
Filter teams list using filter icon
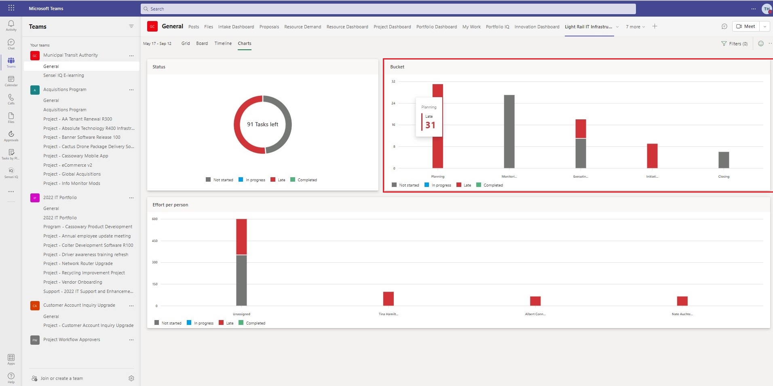pyautogui.click(x=131, y=26)
